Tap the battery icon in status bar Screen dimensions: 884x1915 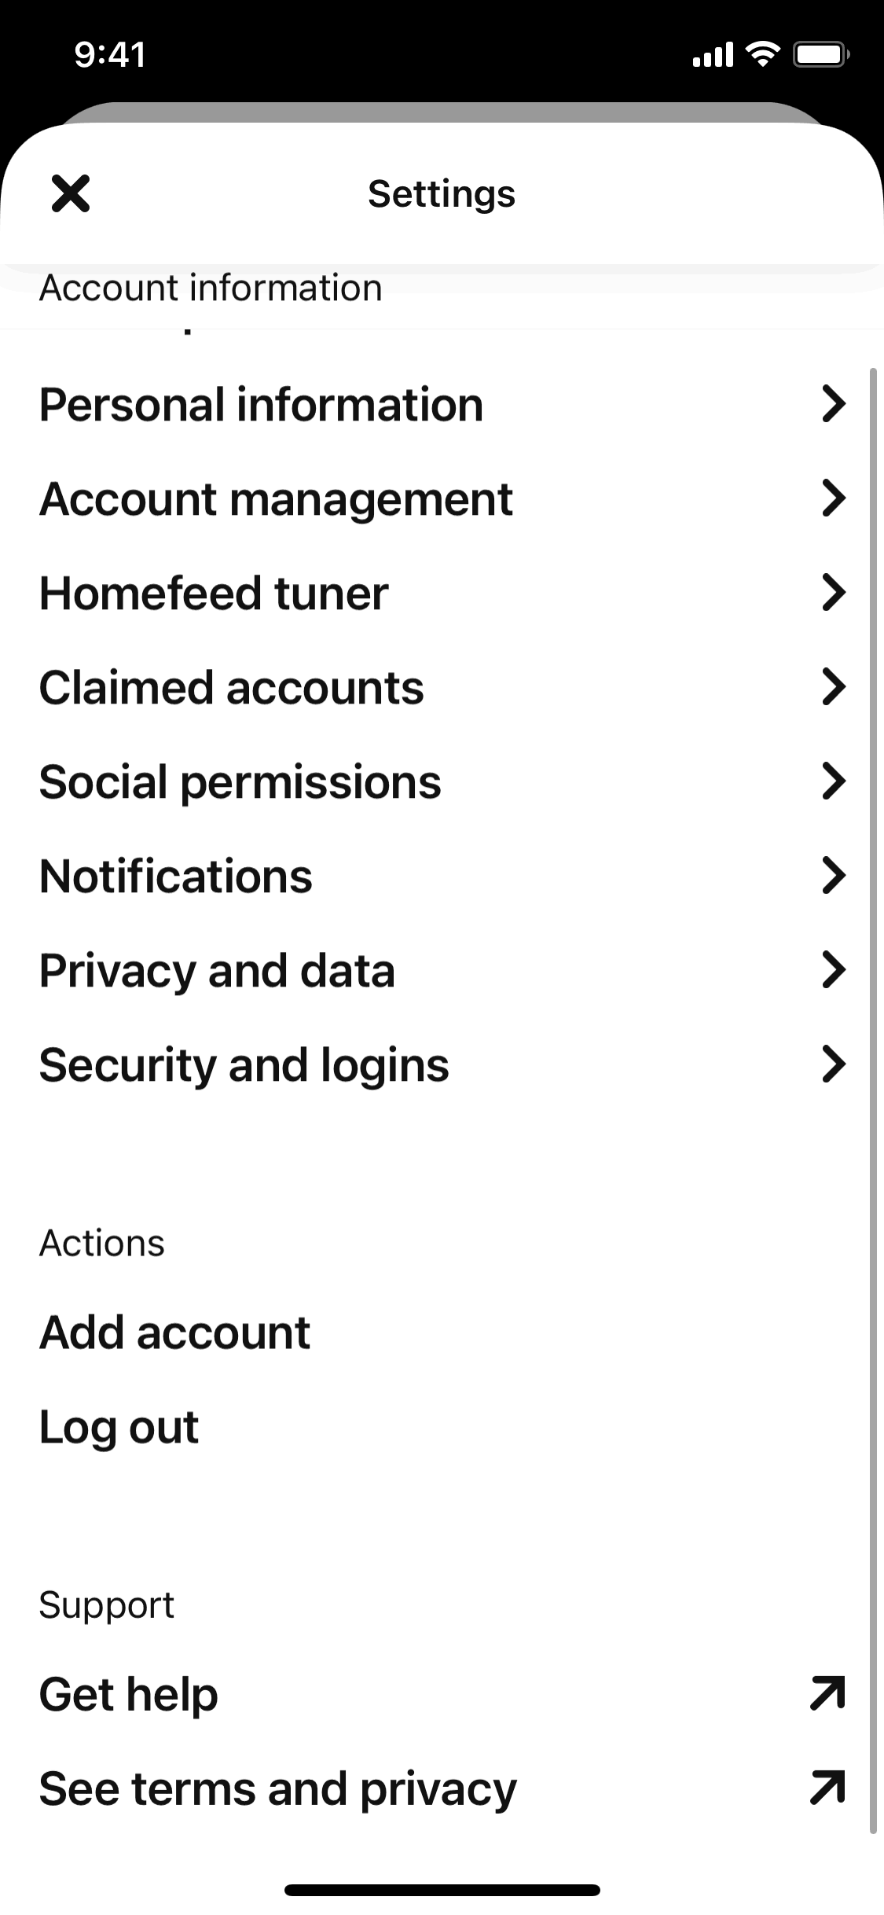pyautogui.click(x=821, y=54)
